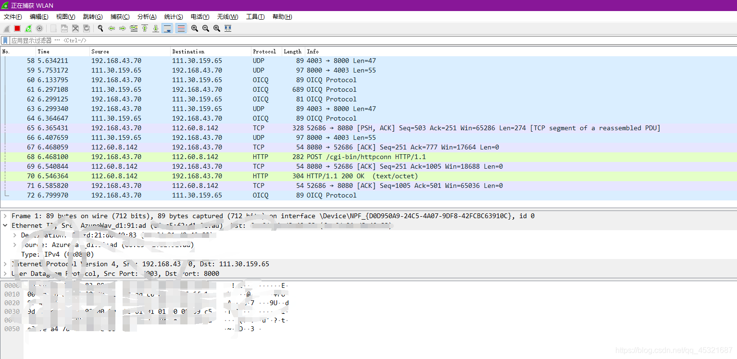Reset text to normal size icon
Screen dimensions: 737x359
point(217,28)
